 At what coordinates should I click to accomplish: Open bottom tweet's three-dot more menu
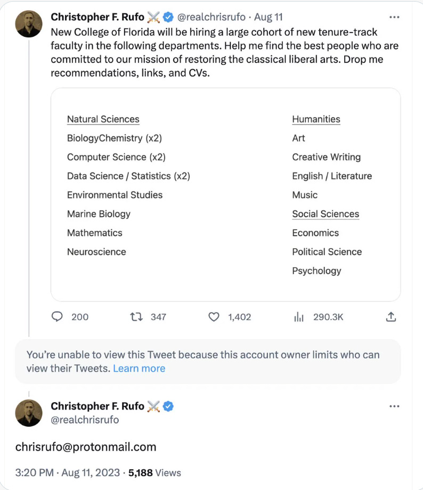pyautogui.click(x=394, y=406)
